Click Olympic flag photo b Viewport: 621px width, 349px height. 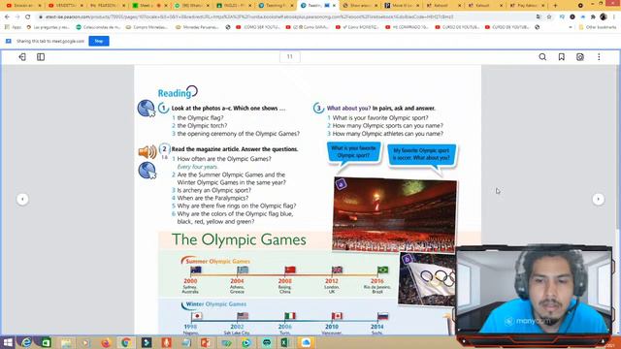pos(427,279)
